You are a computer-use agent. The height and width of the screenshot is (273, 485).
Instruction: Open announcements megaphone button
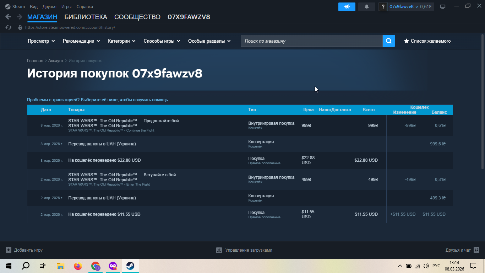(347, 7)
